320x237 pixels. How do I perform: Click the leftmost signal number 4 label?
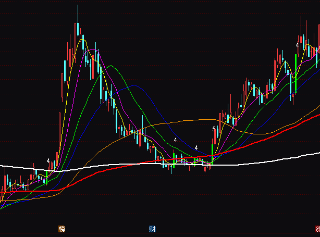[x=48, y=161]
